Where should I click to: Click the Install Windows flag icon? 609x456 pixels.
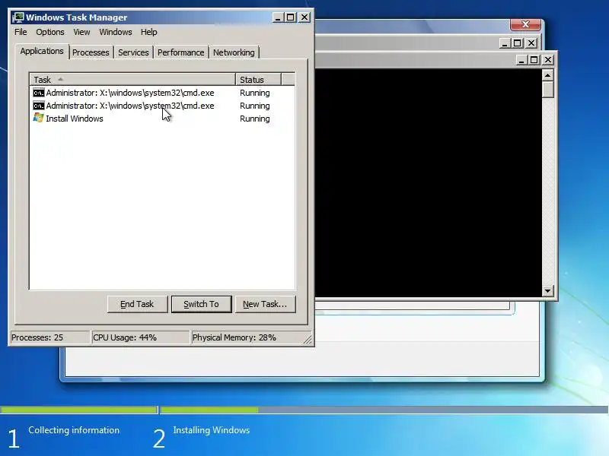click(39, 118)
